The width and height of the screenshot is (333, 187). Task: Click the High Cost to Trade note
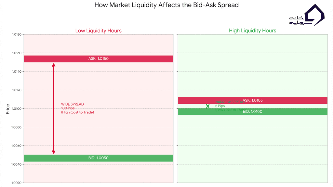[x=77, y=112]
